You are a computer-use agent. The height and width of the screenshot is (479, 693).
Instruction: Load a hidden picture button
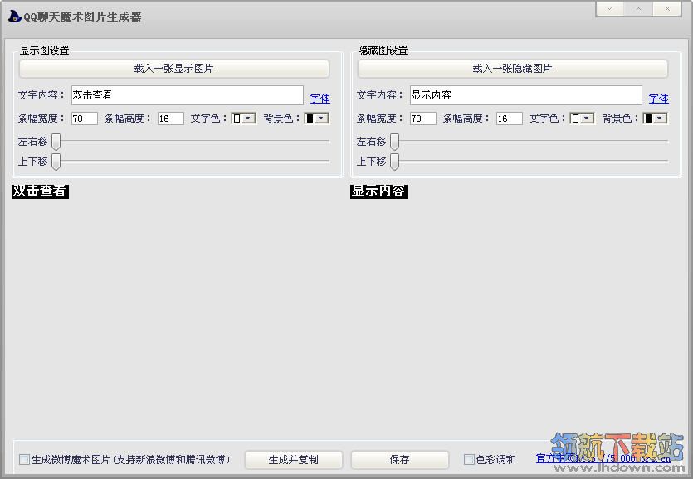pos(513,69)
